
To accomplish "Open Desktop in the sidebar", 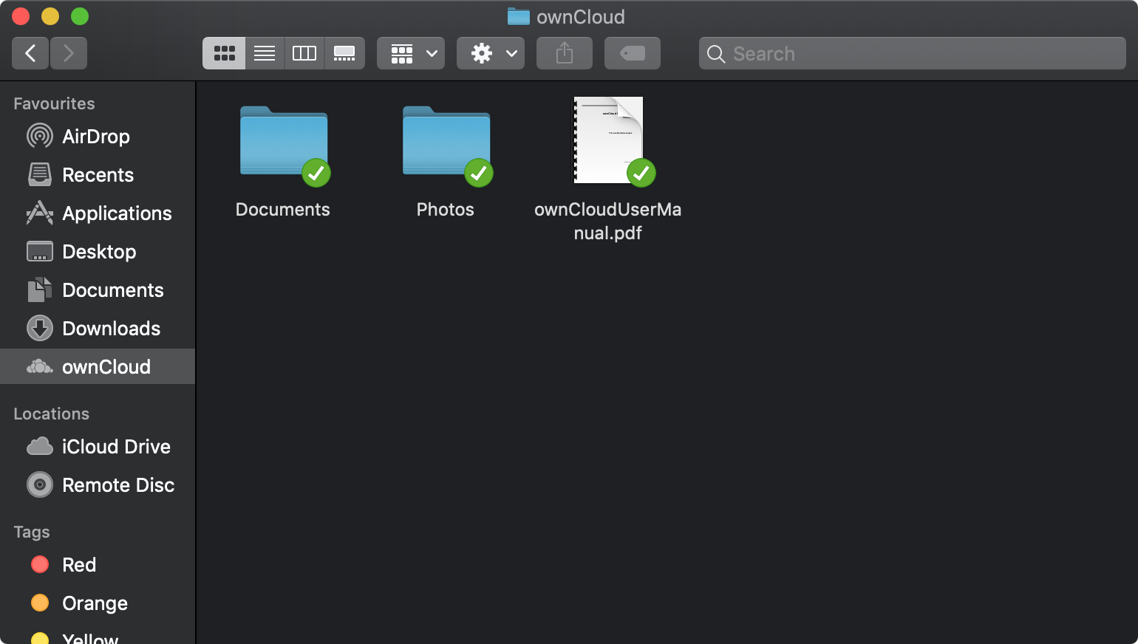I will 98,252.
